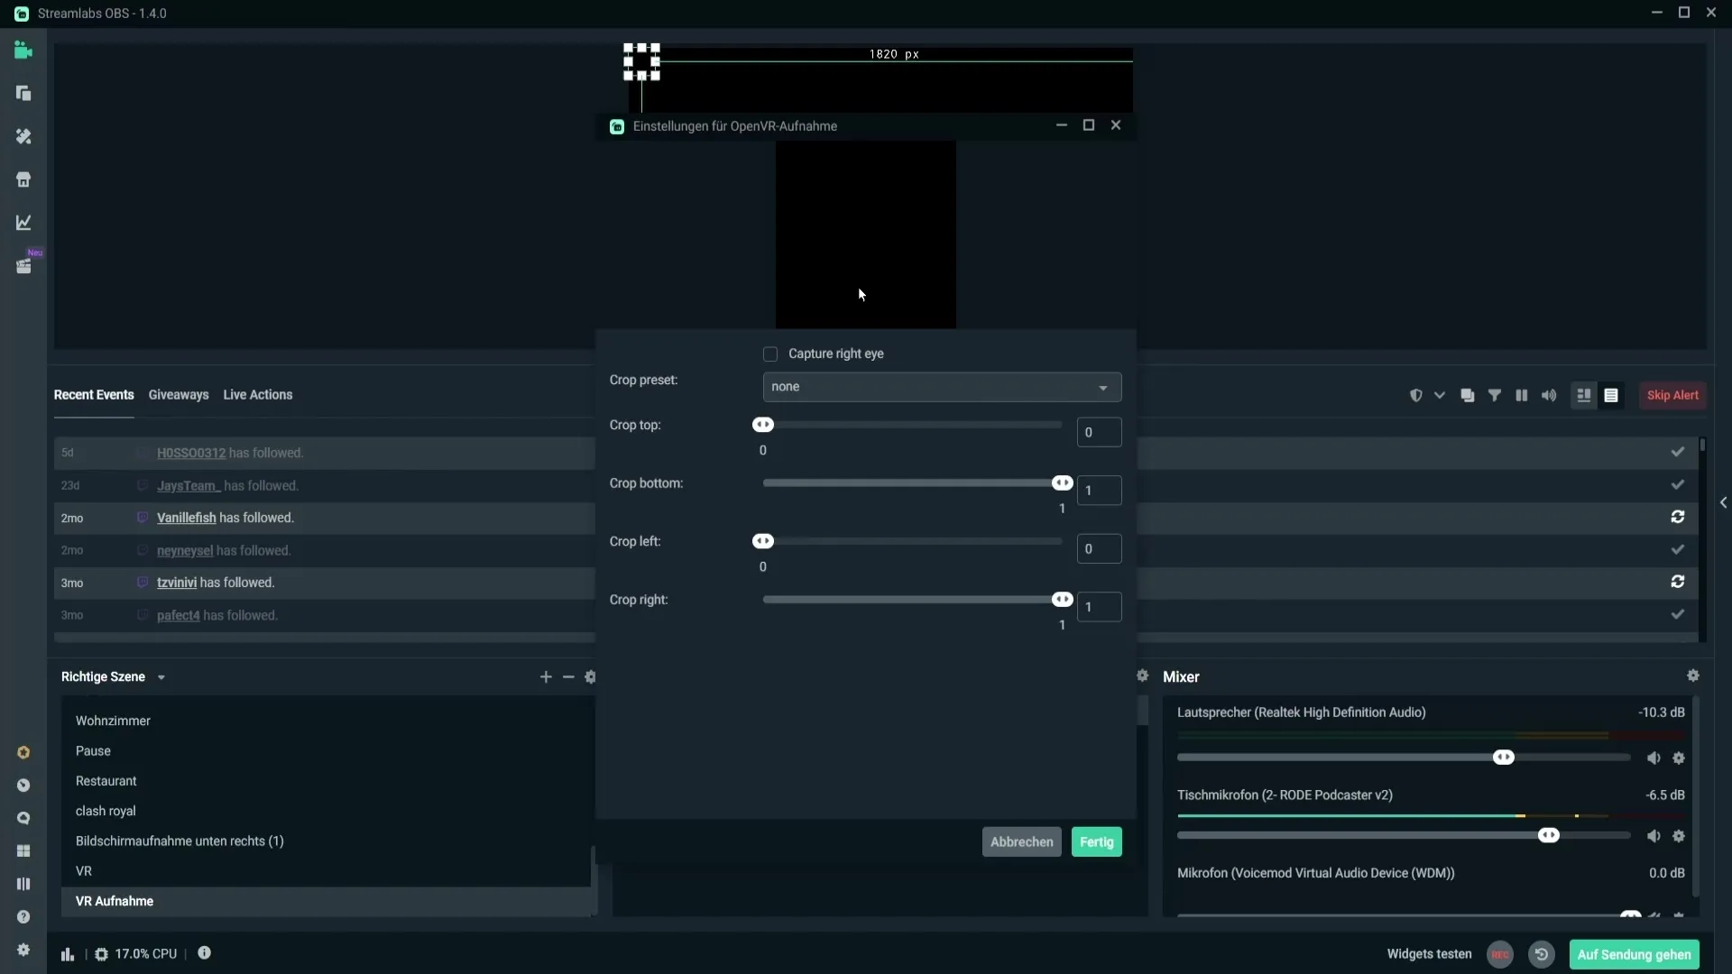Click the replay buffer save icon
1732x974 pixels.
tap(1542, 954)
